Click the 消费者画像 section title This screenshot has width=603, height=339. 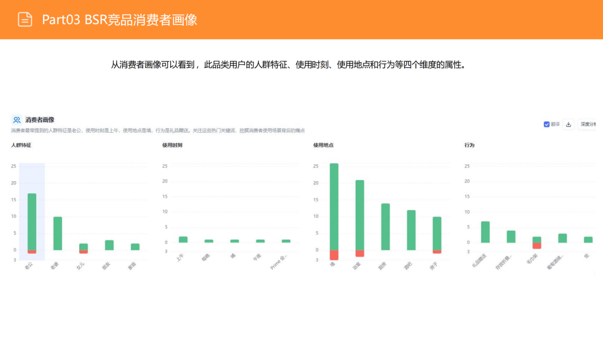coord(40,120)
